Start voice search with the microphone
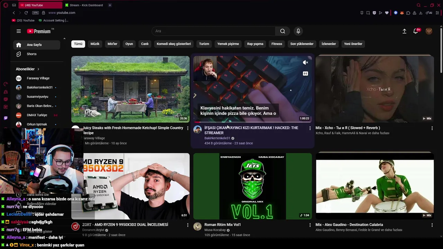This screenshot has height=249, width=443. coord(298,31)
